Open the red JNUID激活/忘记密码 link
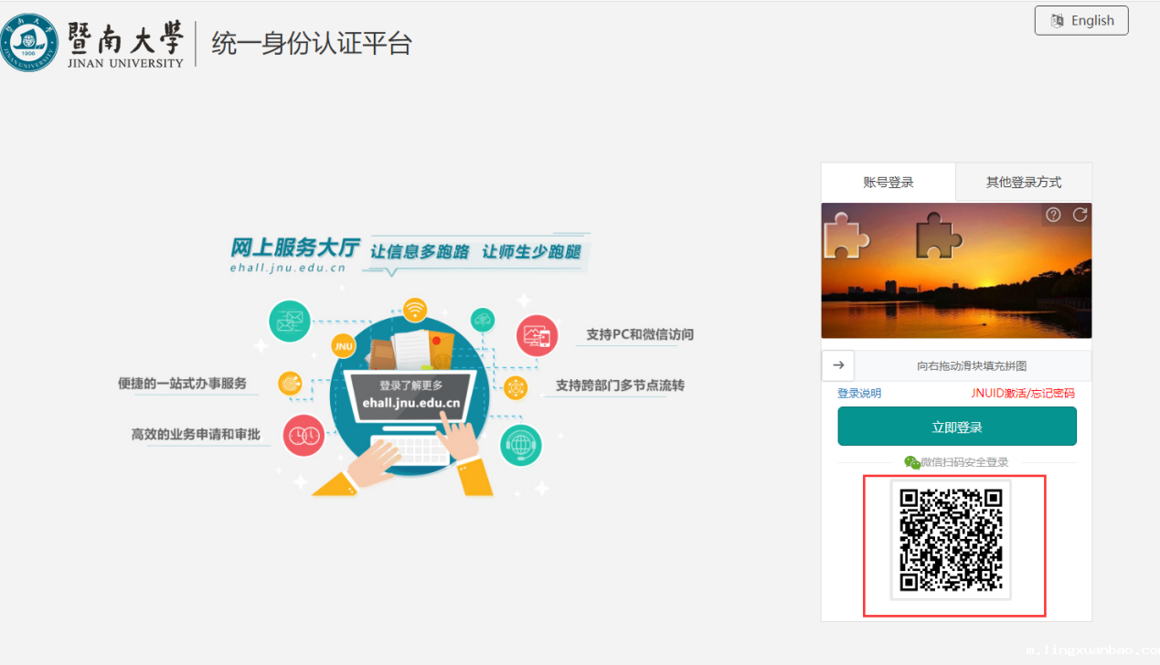The image size is (1160, 665). [1023, 394]
